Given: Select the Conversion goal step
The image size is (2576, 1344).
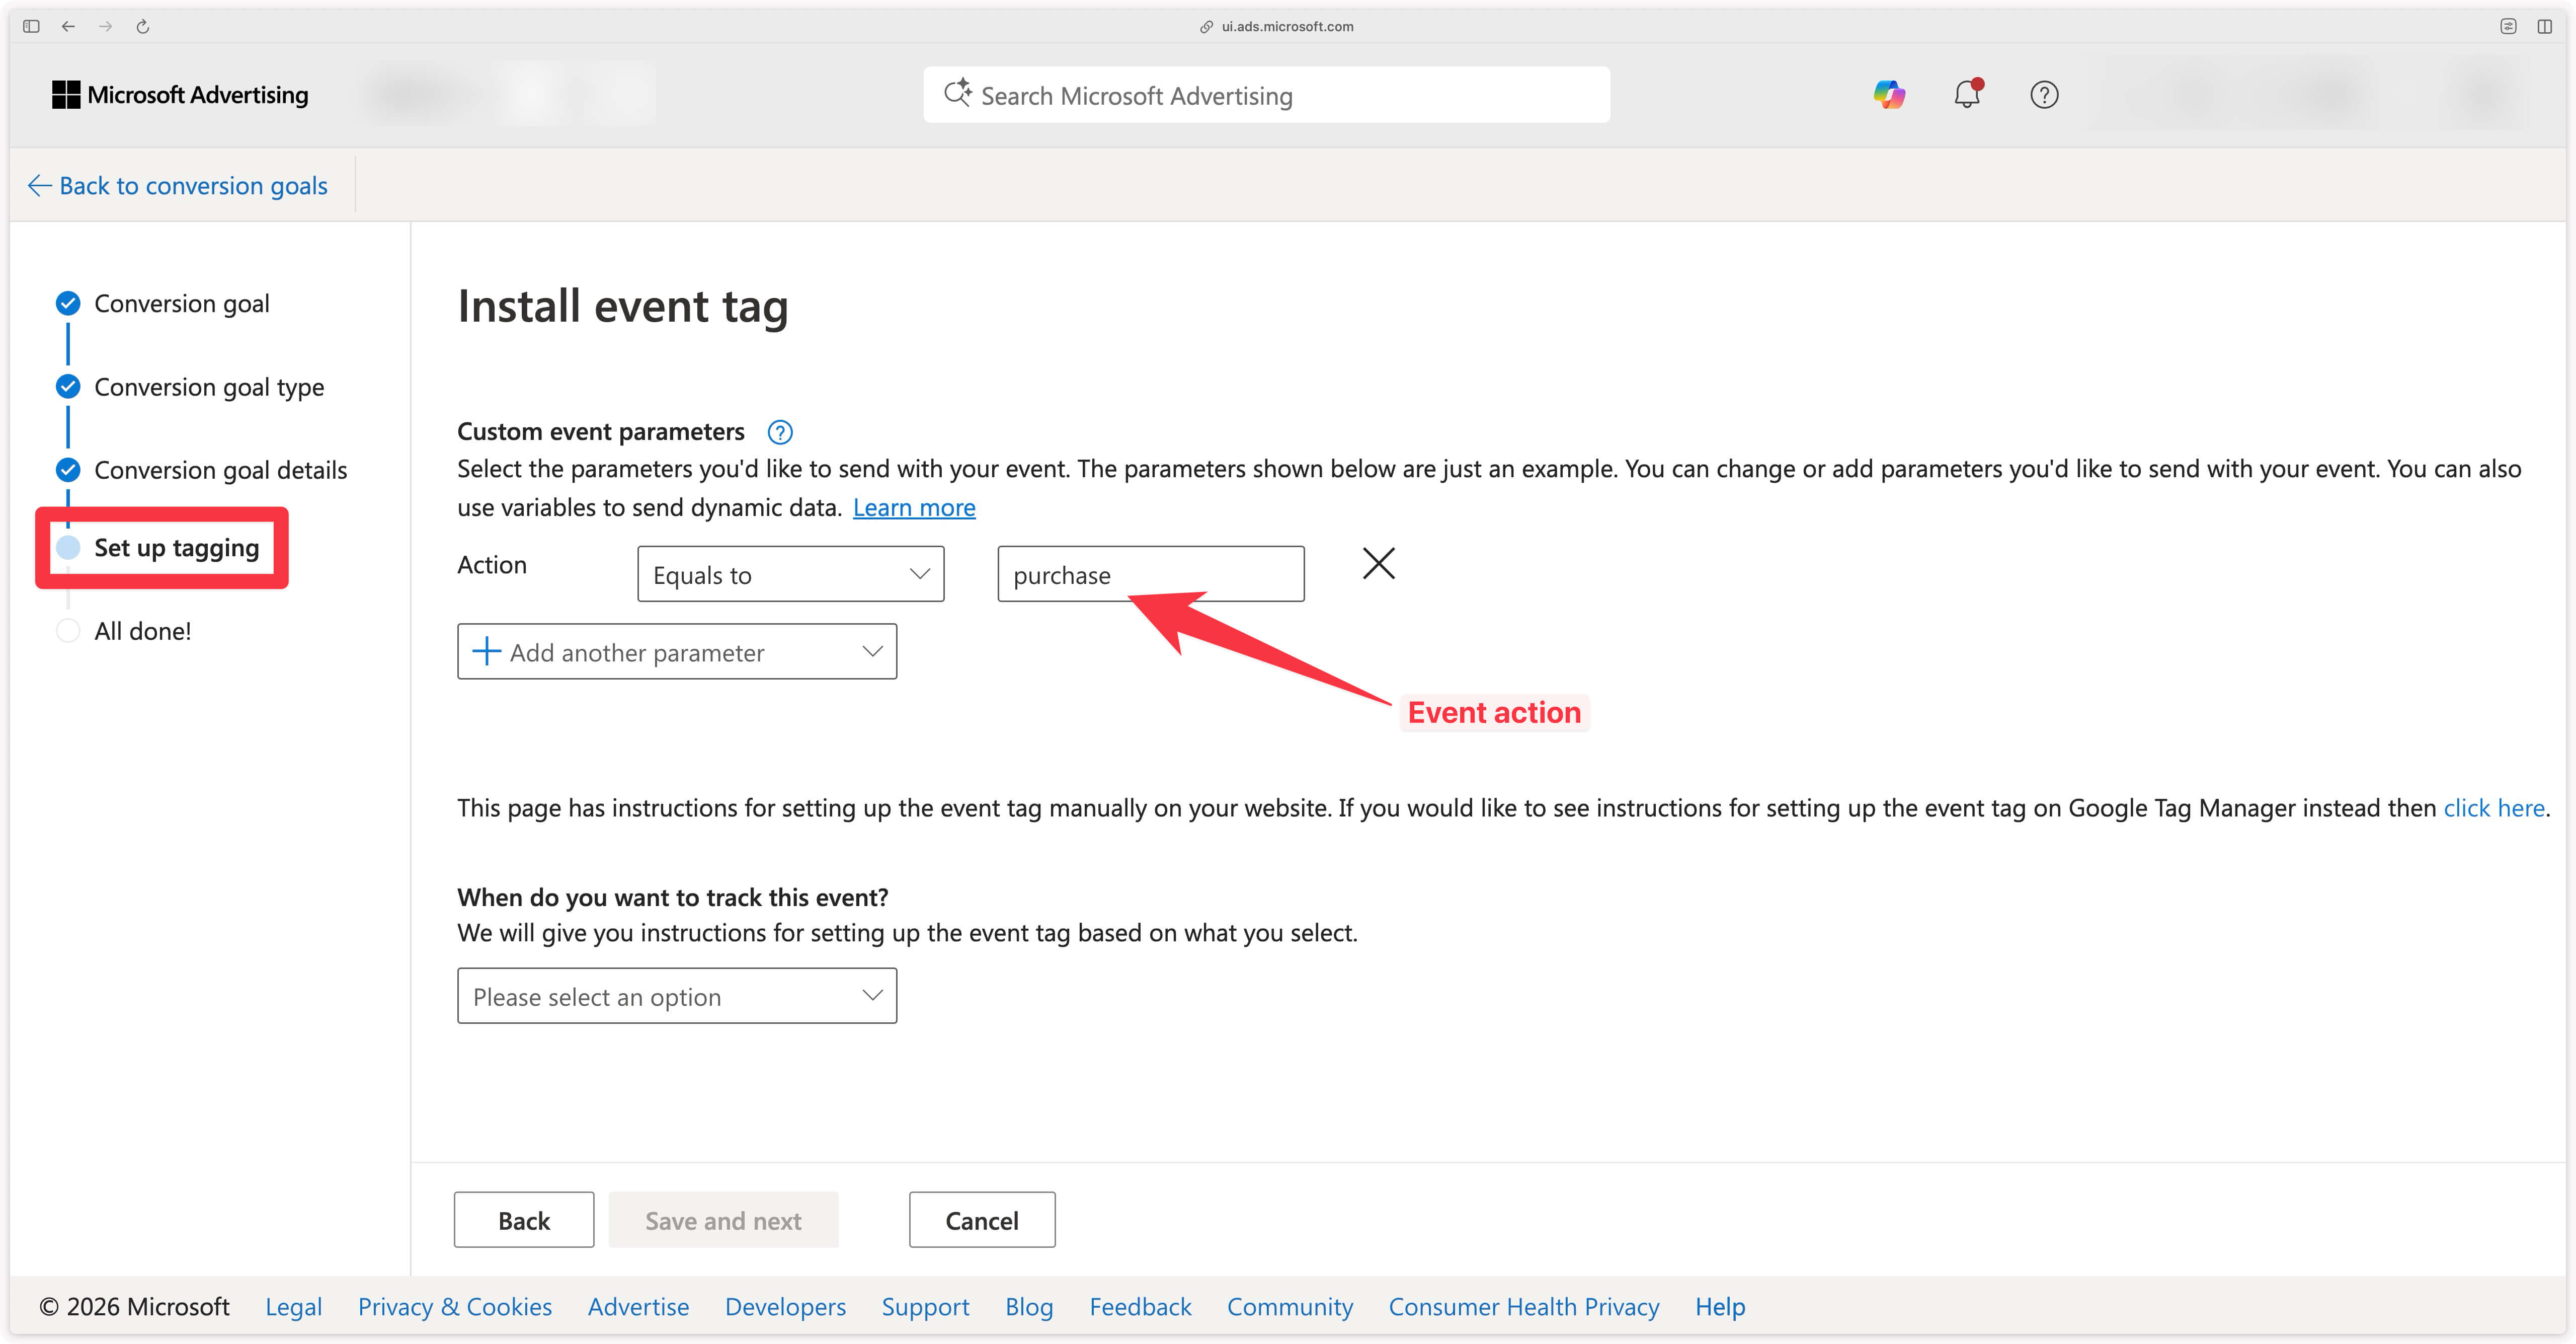Looking at the screenshot, I should (x=181, y=303).
